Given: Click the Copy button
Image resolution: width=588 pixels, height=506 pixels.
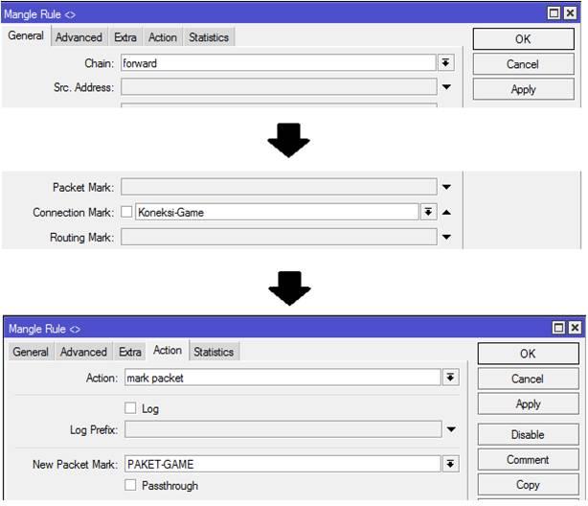Looking at the screenshot, I should tap(528, 485).
